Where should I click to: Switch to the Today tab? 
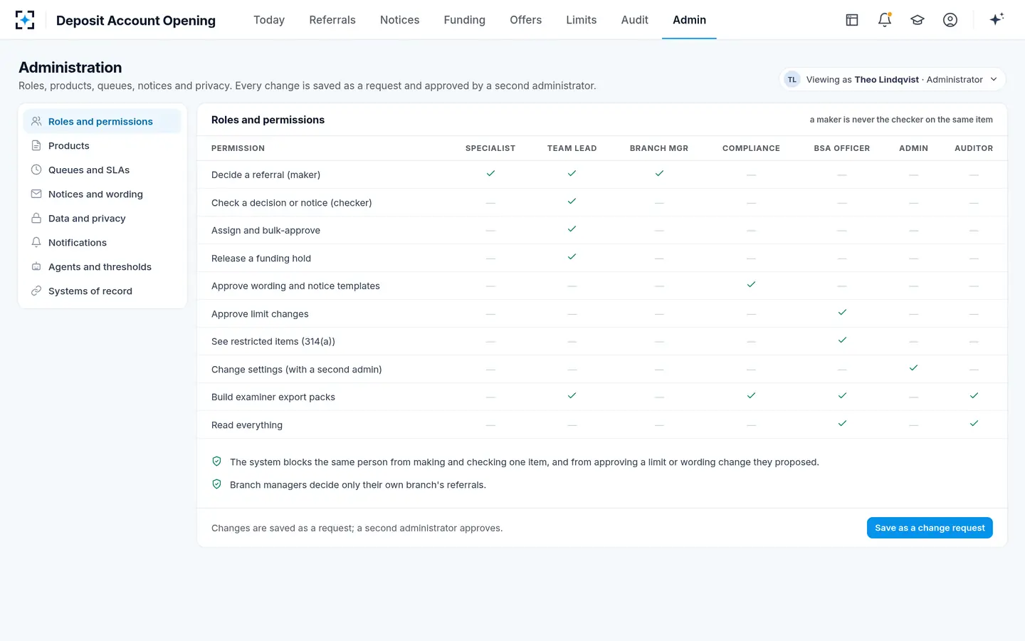click(x=269, y=20)
